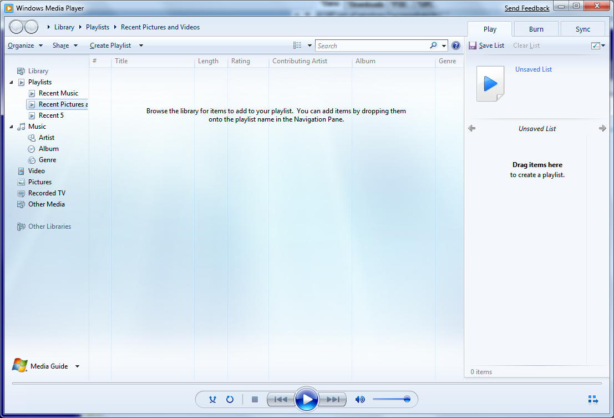Image resolution: width=614 pixels, height=418 pixels.
Task: Select Video in the navigation pane
Action: pos(36,171)
